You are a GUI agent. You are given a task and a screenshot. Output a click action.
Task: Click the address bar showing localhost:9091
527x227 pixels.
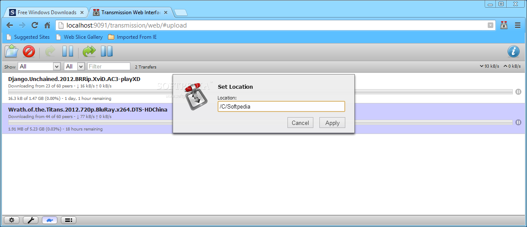pyautogui.click(x=275, y=25)
